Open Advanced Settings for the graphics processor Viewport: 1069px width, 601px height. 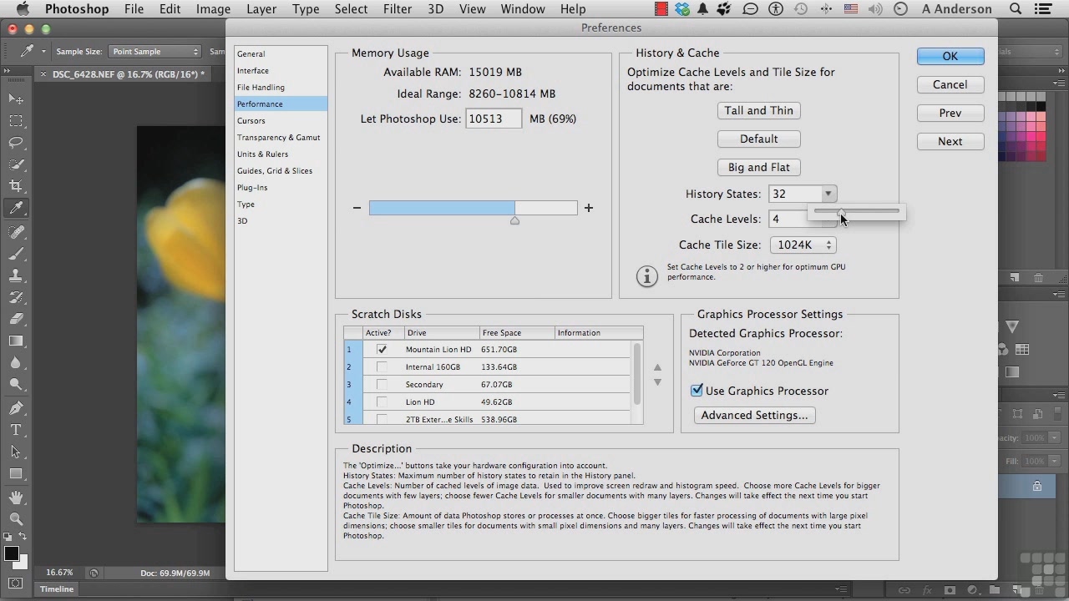754,415
